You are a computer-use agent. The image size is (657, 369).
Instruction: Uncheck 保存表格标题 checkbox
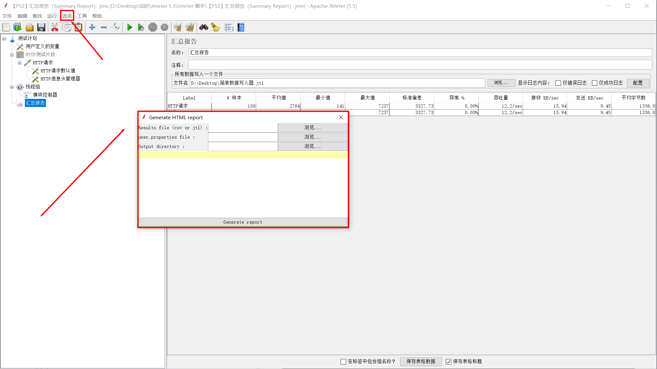click(x=448, y=362)
